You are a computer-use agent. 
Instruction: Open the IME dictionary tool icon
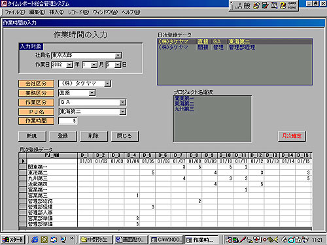point(265,5)
